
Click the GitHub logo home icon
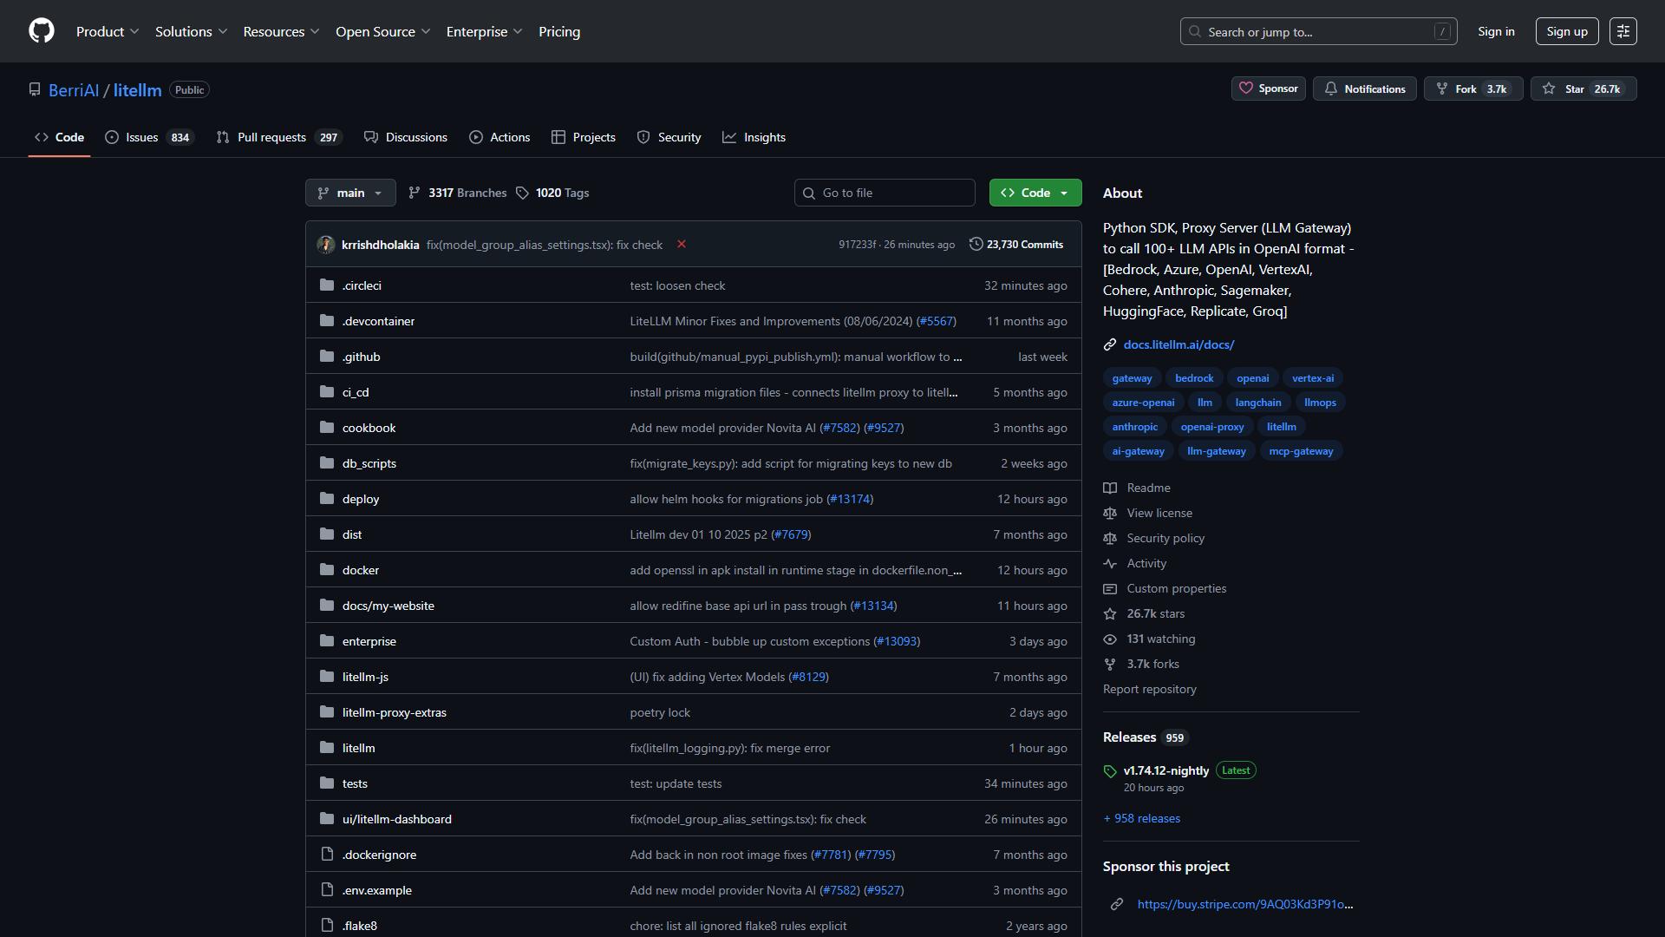pyautogui.click(x=42, y=31)
